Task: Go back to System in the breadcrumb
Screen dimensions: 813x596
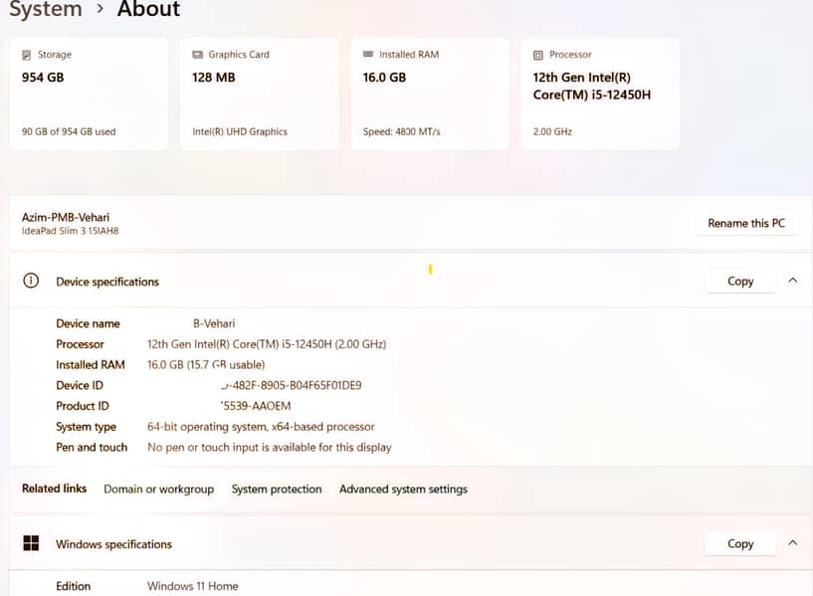Action: [x=45, y=10]
